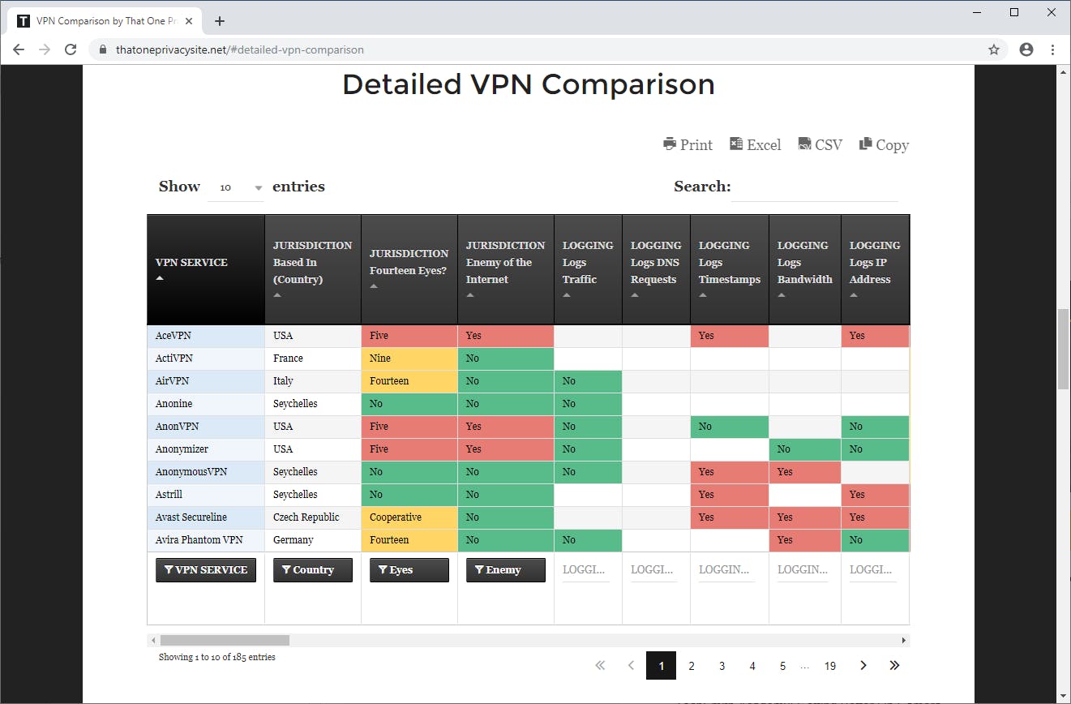Go to the previous page of results
The height and width of the screenshot is (704, 1071).
[631, 666]
